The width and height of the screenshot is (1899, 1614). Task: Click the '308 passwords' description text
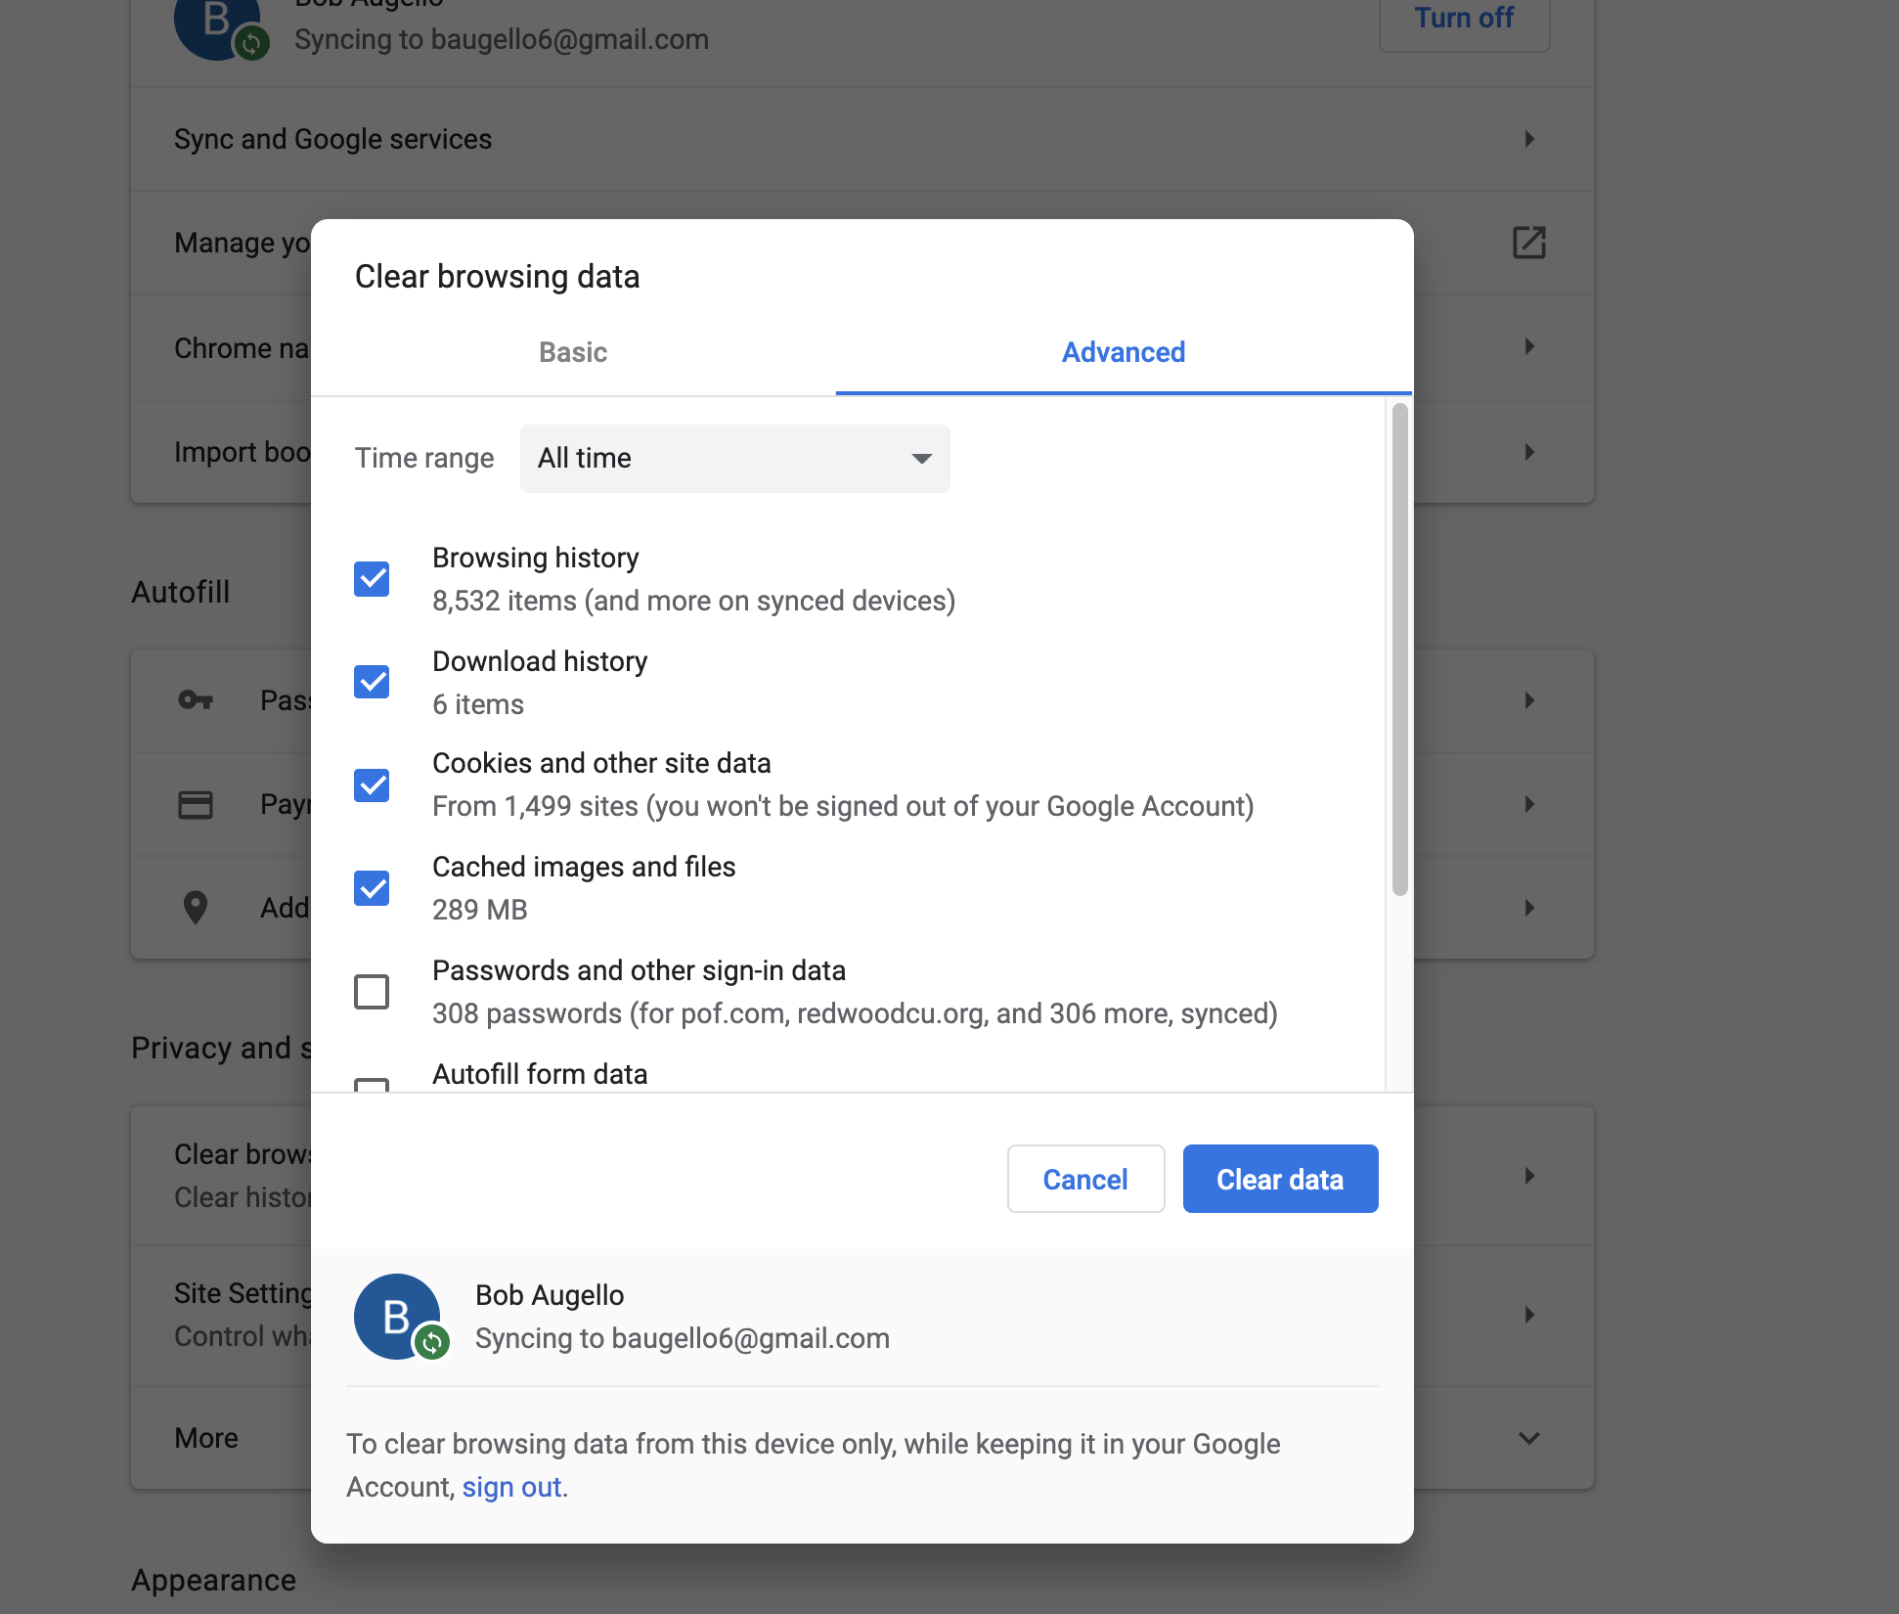(x=856, y=1013)
